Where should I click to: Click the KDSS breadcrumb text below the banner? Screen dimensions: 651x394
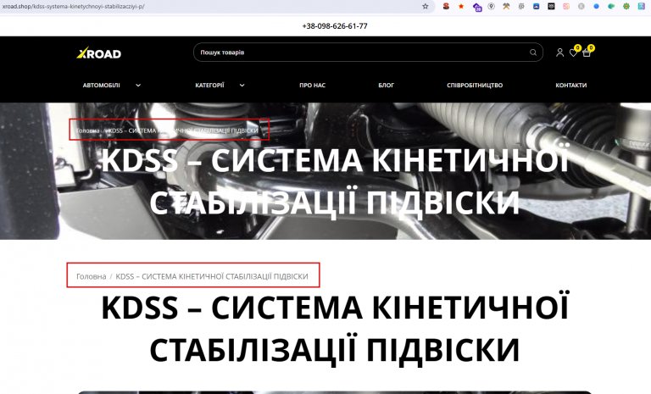pos(212,276)
